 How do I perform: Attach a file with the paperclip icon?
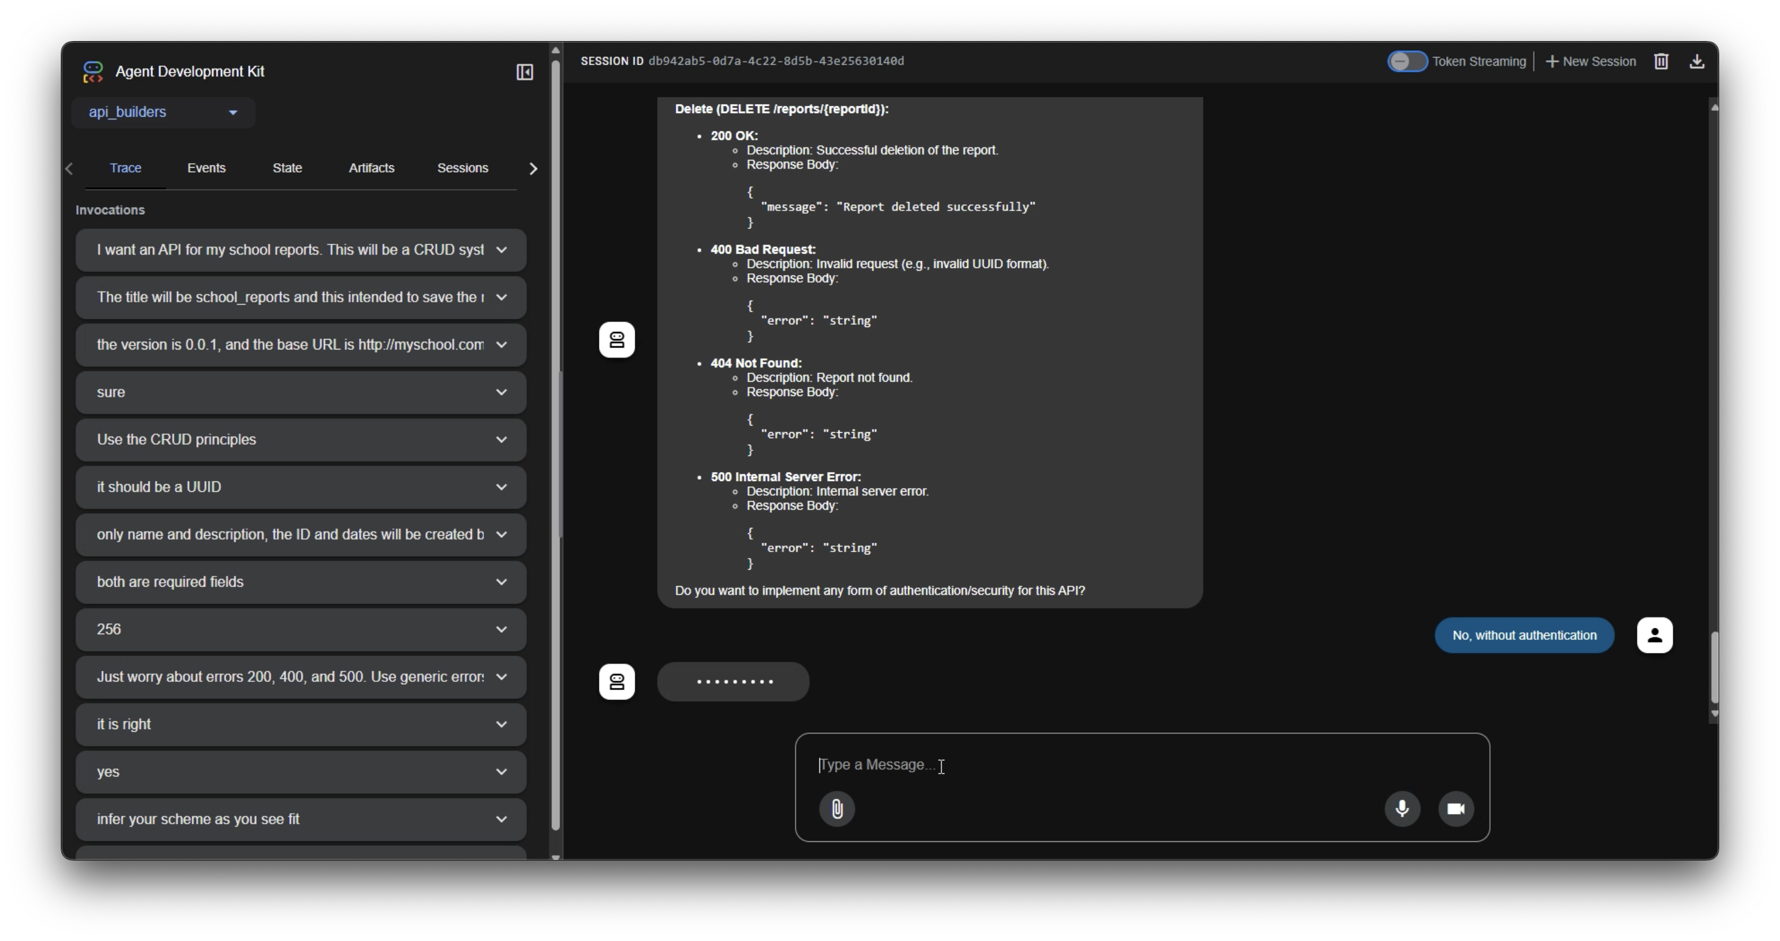pyautogui.click(x=837, y=808)
